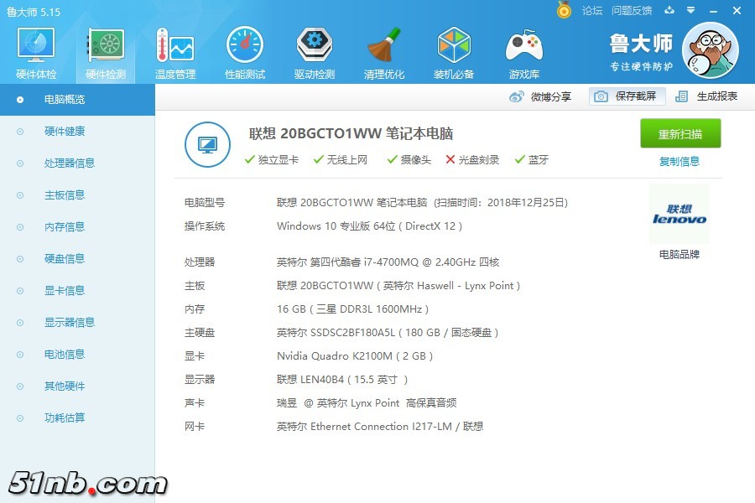The height and width of the screenshot is (503, 755).
Task: Share via 微博分享
Action: click(x=541, y=96)
